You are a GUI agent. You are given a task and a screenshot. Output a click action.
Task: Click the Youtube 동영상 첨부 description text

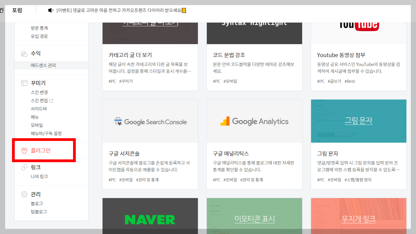pyautogui.click(x=358, y=68)
